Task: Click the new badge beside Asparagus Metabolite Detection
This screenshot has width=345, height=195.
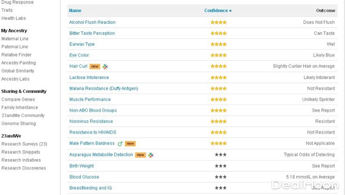Action: click(x=141, y=155)
